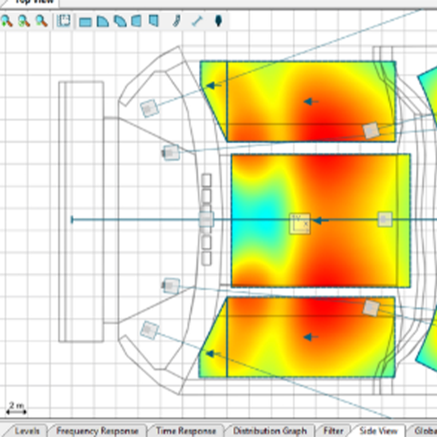Select the dark microphone marker tool

pos(218,21)
